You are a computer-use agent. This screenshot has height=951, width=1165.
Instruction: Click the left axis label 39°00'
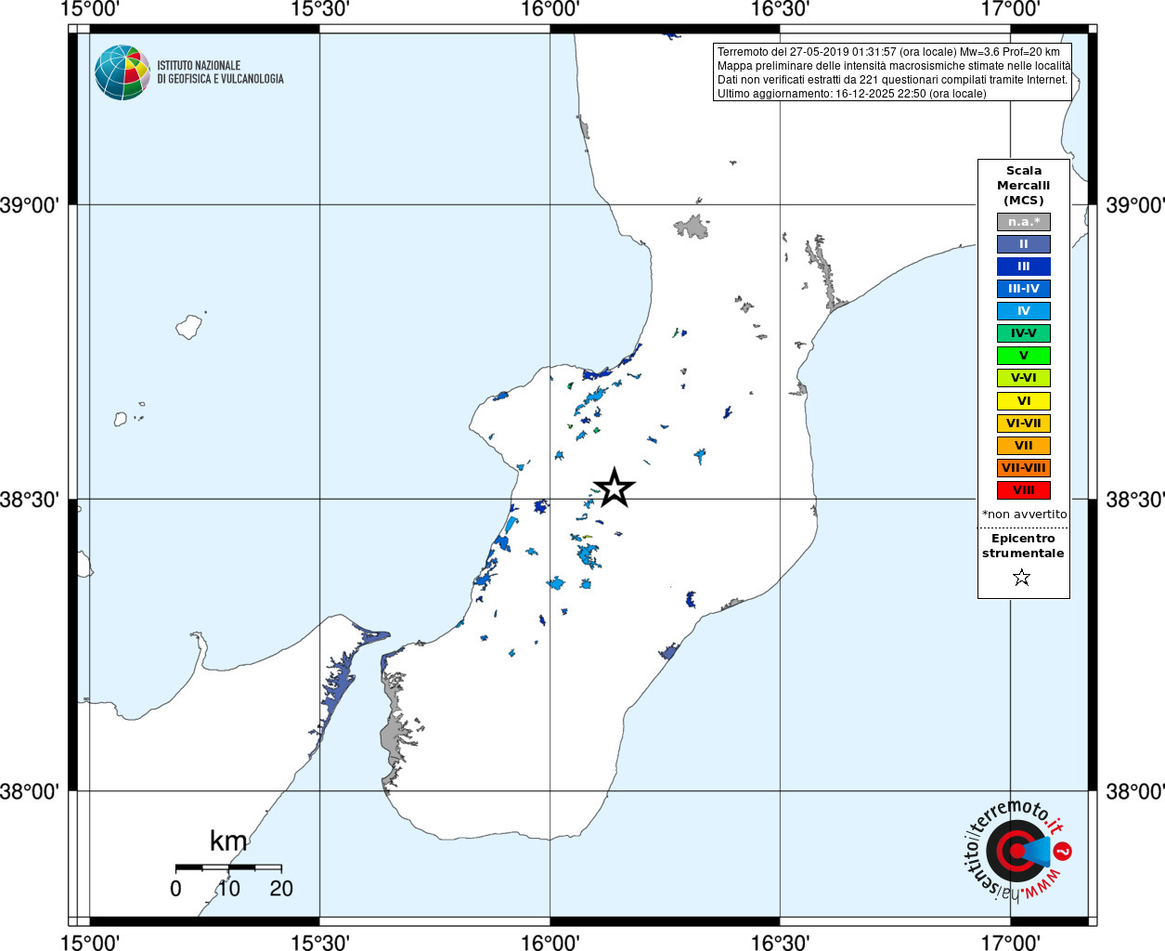31,205
